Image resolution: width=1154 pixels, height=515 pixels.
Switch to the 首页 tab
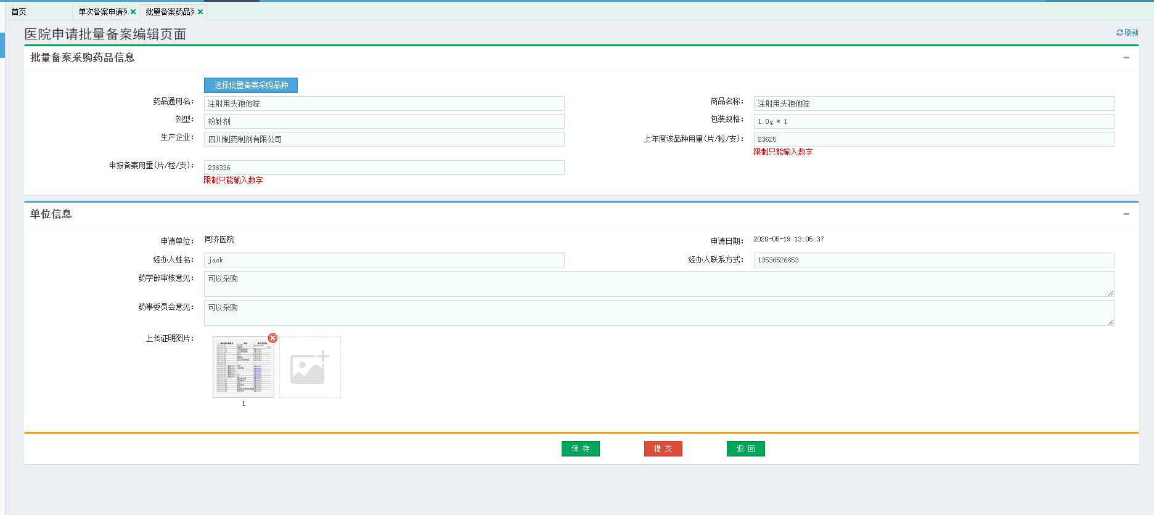(19, 12)
